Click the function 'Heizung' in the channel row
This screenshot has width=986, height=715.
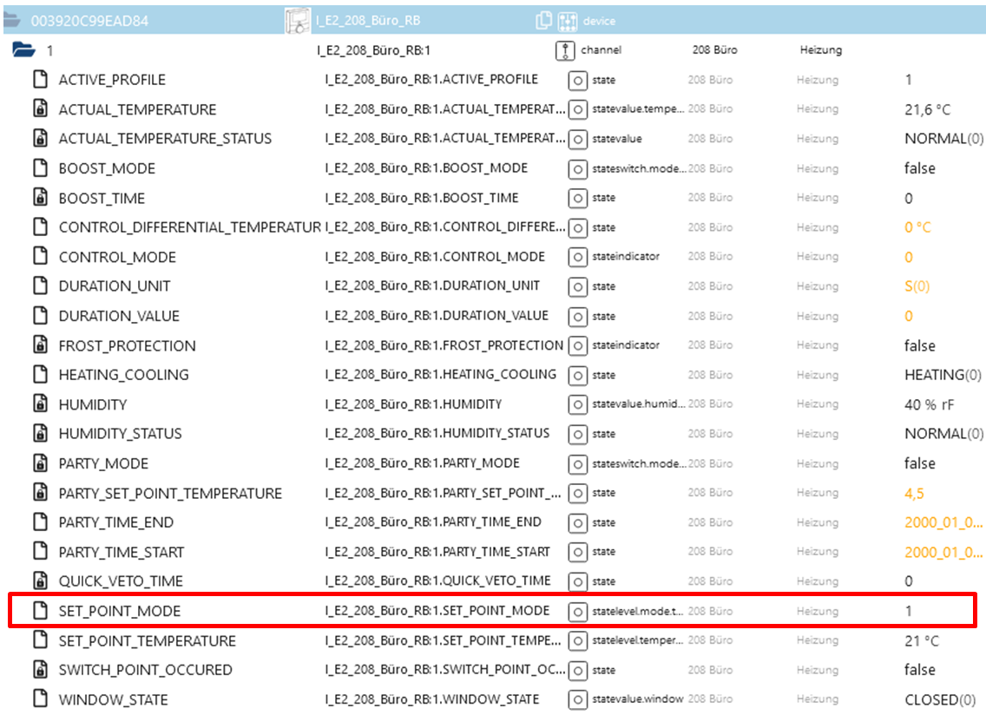click(820, 50)
